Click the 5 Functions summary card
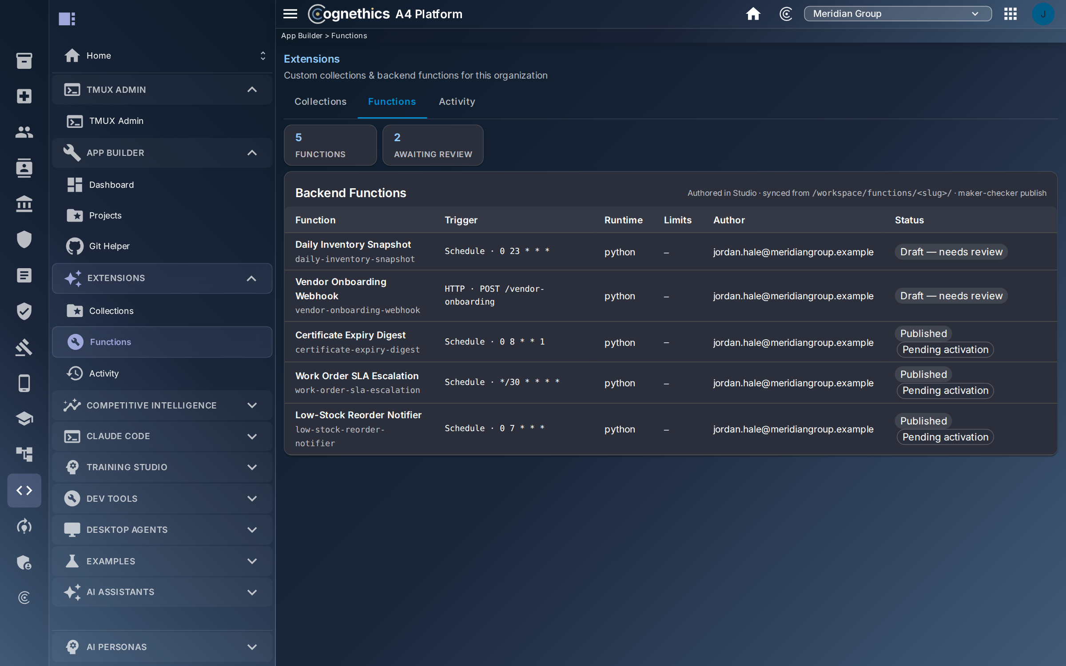 (x=330, y=145)
